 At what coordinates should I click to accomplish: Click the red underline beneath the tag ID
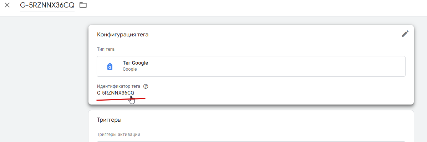point(121,99)
